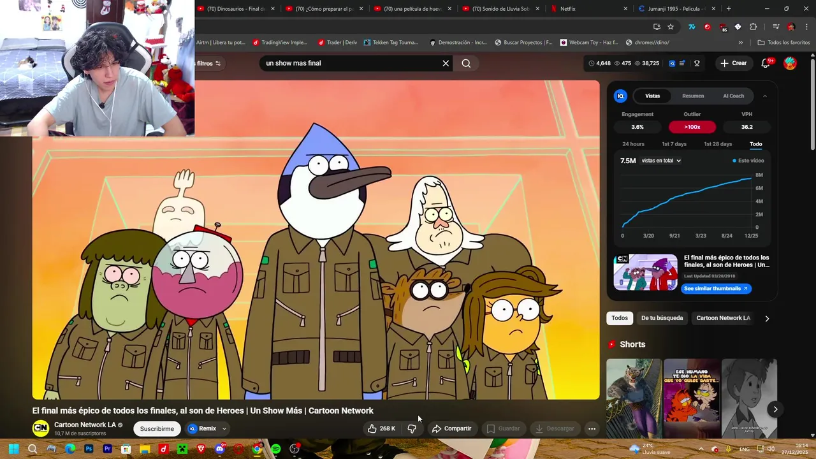The height and width of the screenshot is (459, 816).
Task: Open the Chrome extensions puzzle icon
Action: pyautogui.click(x=754, y=27)
